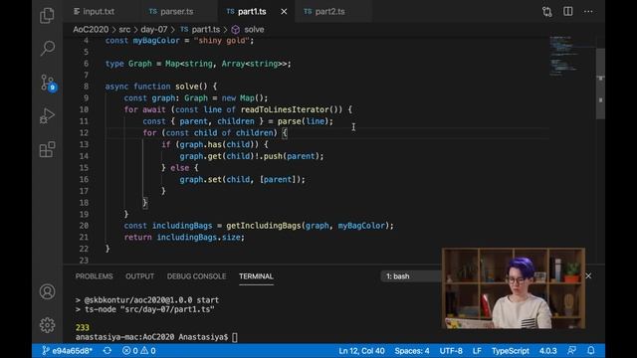The width and height of the screenshot is (637, 358).
Task: Open the Search view
Action: pos(47,48)
